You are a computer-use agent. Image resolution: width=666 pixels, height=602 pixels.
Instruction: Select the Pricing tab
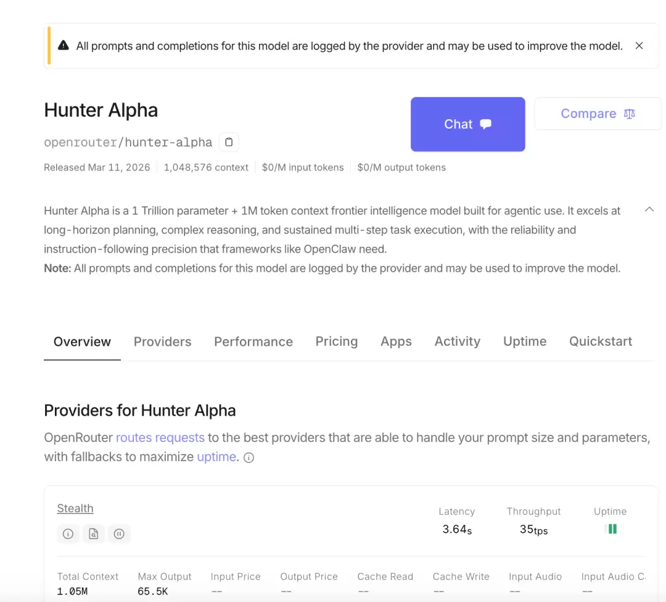click(x=336, y=341)
